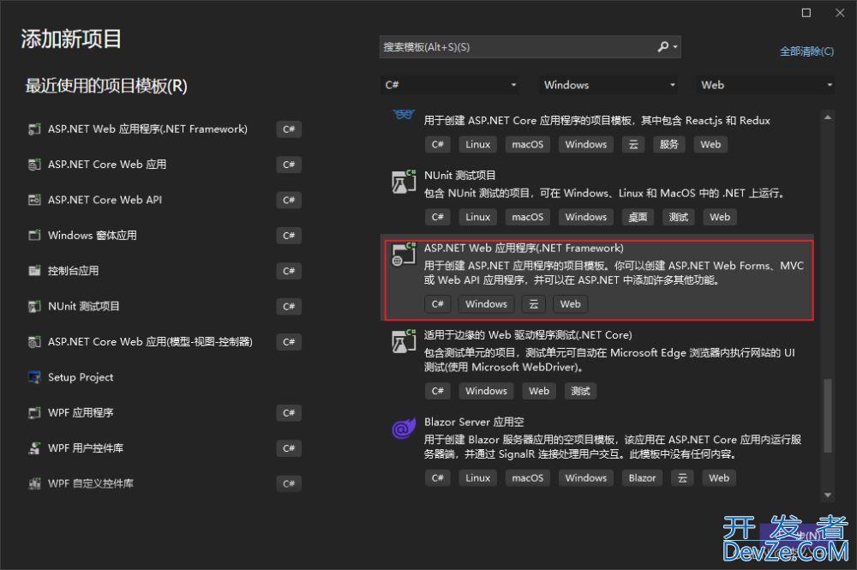The width and height of the screenshot is (857, 570).
Task: Click the Windows 窗体应用 template icon
Action: coord(34,236)
